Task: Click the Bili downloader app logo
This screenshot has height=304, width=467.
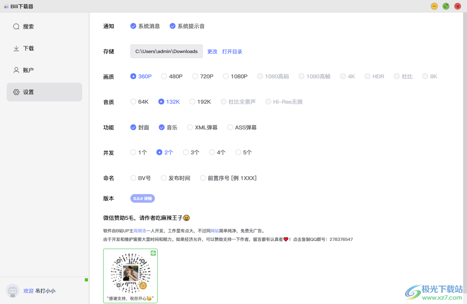Action: coord(6,6)
